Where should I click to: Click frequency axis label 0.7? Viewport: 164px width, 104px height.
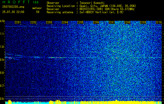click(x=2, y=86)
